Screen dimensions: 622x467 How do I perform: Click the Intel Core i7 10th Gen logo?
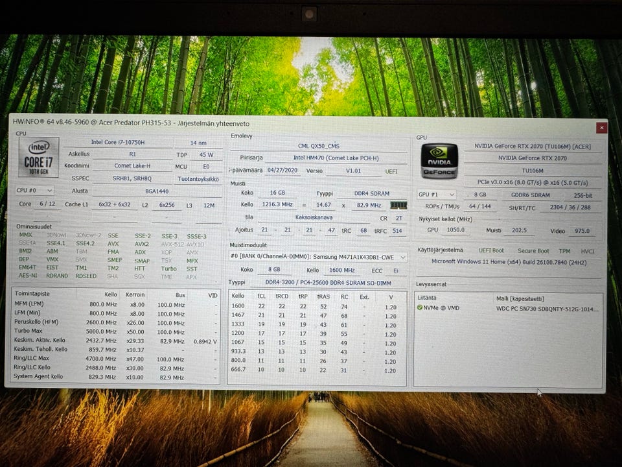coord(38,157)
